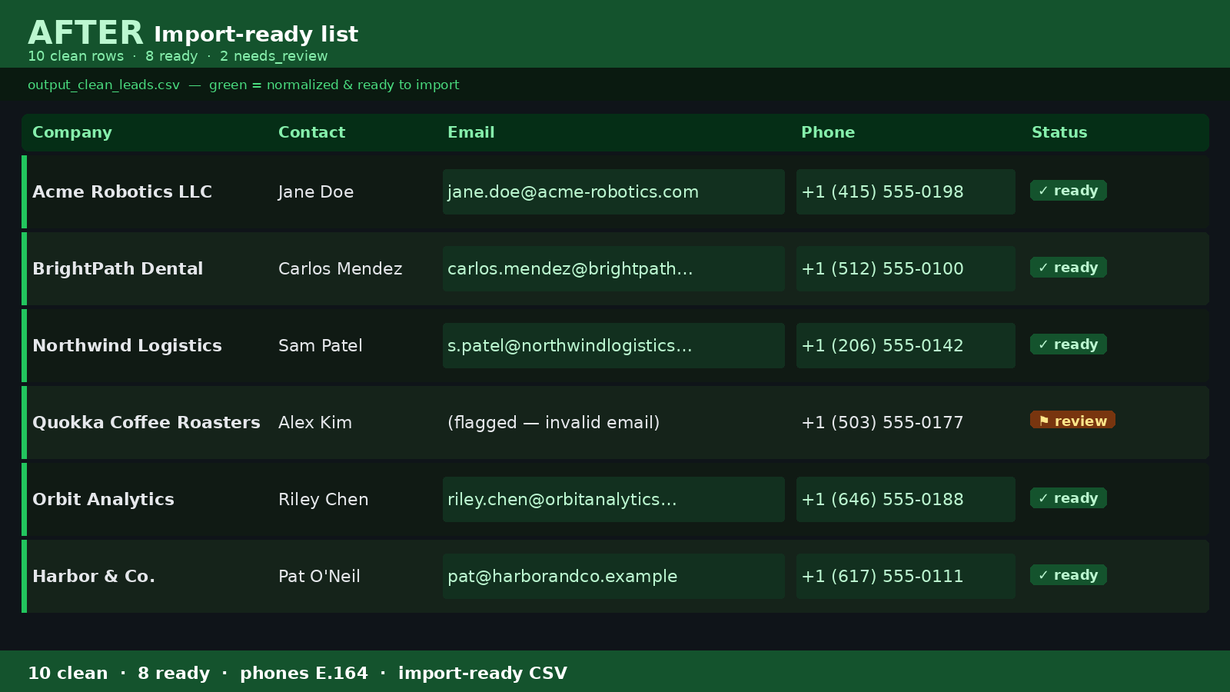Click the truncated carlos.mendez@brightpath email cell
This screenshot has height=692, width=1230.
[613, 268]
